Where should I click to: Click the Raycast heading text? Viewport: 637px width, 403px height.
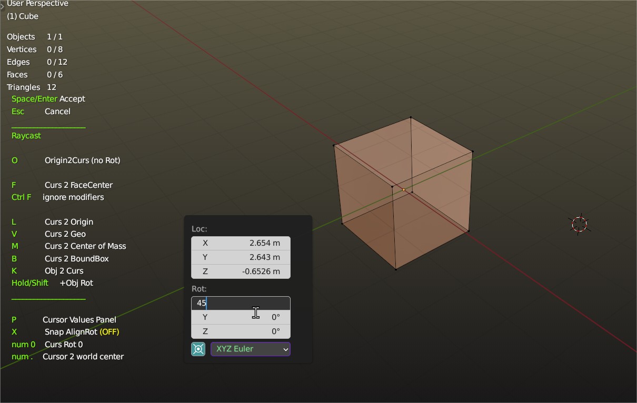pyautogui.click(x=26, y=135)
